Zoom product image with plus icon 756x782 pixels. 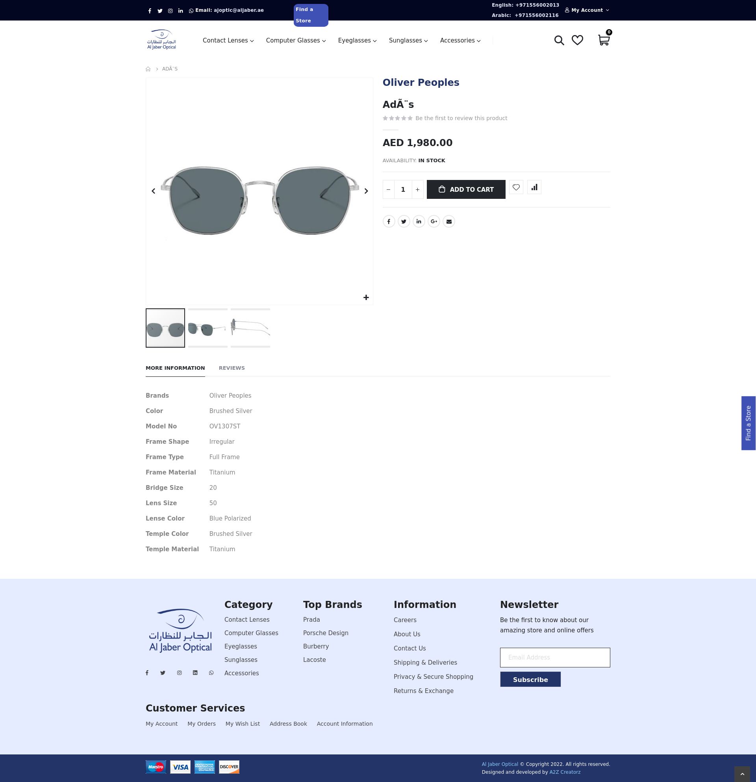point(366,297)
